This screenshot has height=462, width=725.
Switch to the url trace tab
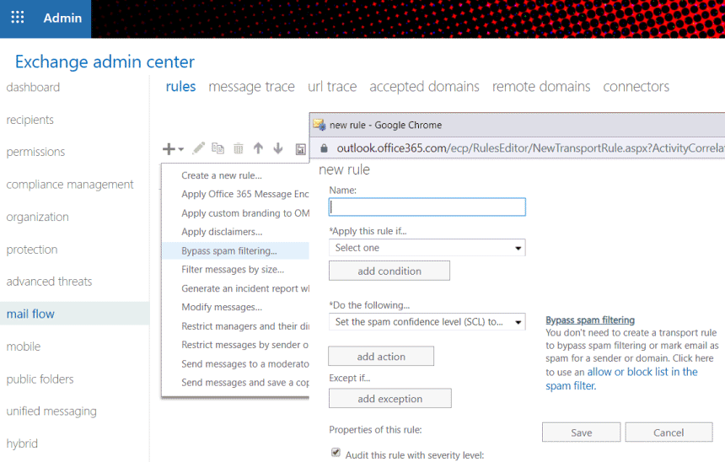332,87
